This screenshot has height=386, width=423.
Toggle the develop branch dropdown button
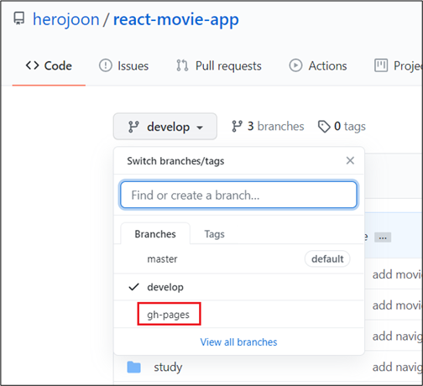pos(165,127)
